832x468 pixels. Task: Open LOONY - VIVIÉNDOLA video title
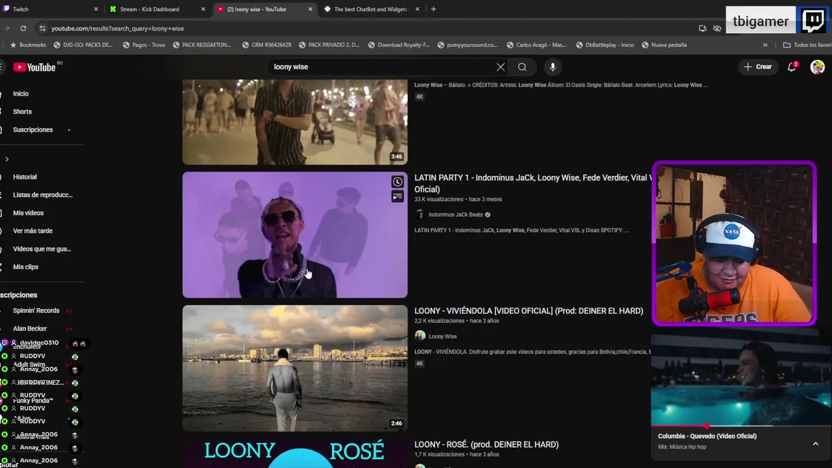528,311
